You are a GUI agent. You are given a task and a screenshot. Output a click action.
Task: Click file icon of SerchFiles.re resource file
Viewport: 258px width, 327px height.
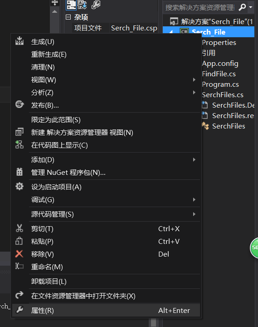(205, 115)
